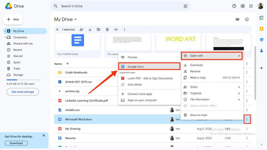Select Preview from the submenu

pos(149,57)
